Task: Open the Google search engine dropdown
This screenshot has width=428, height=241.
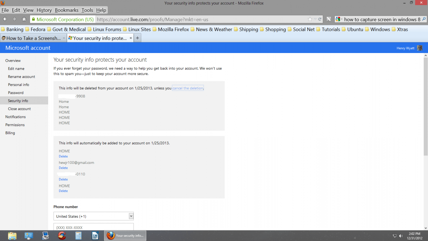Action: tap(339, 19)
